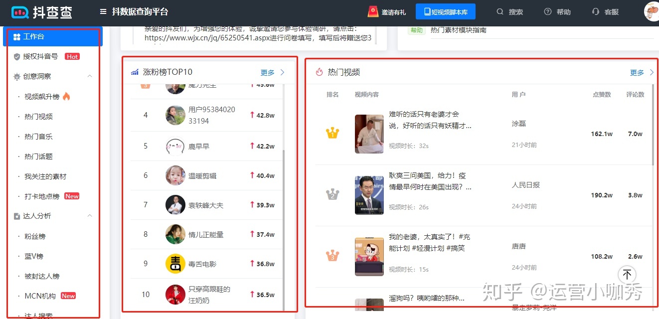659x319 pixels.
Task: Click 毒舌电影 avatar in ranking list
Action: click(x=175, y=264)
